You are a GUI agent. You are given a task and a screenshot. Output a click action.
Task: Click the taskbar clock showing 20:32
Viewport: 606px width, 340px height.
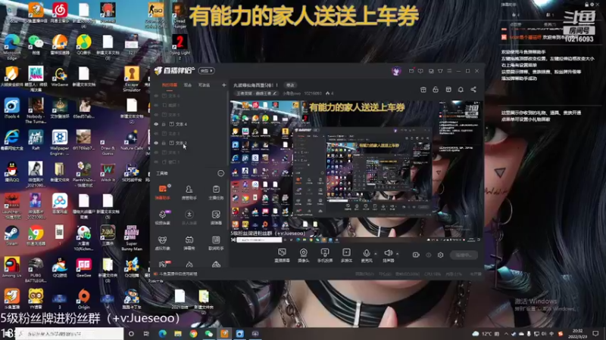tap(578, 333)
